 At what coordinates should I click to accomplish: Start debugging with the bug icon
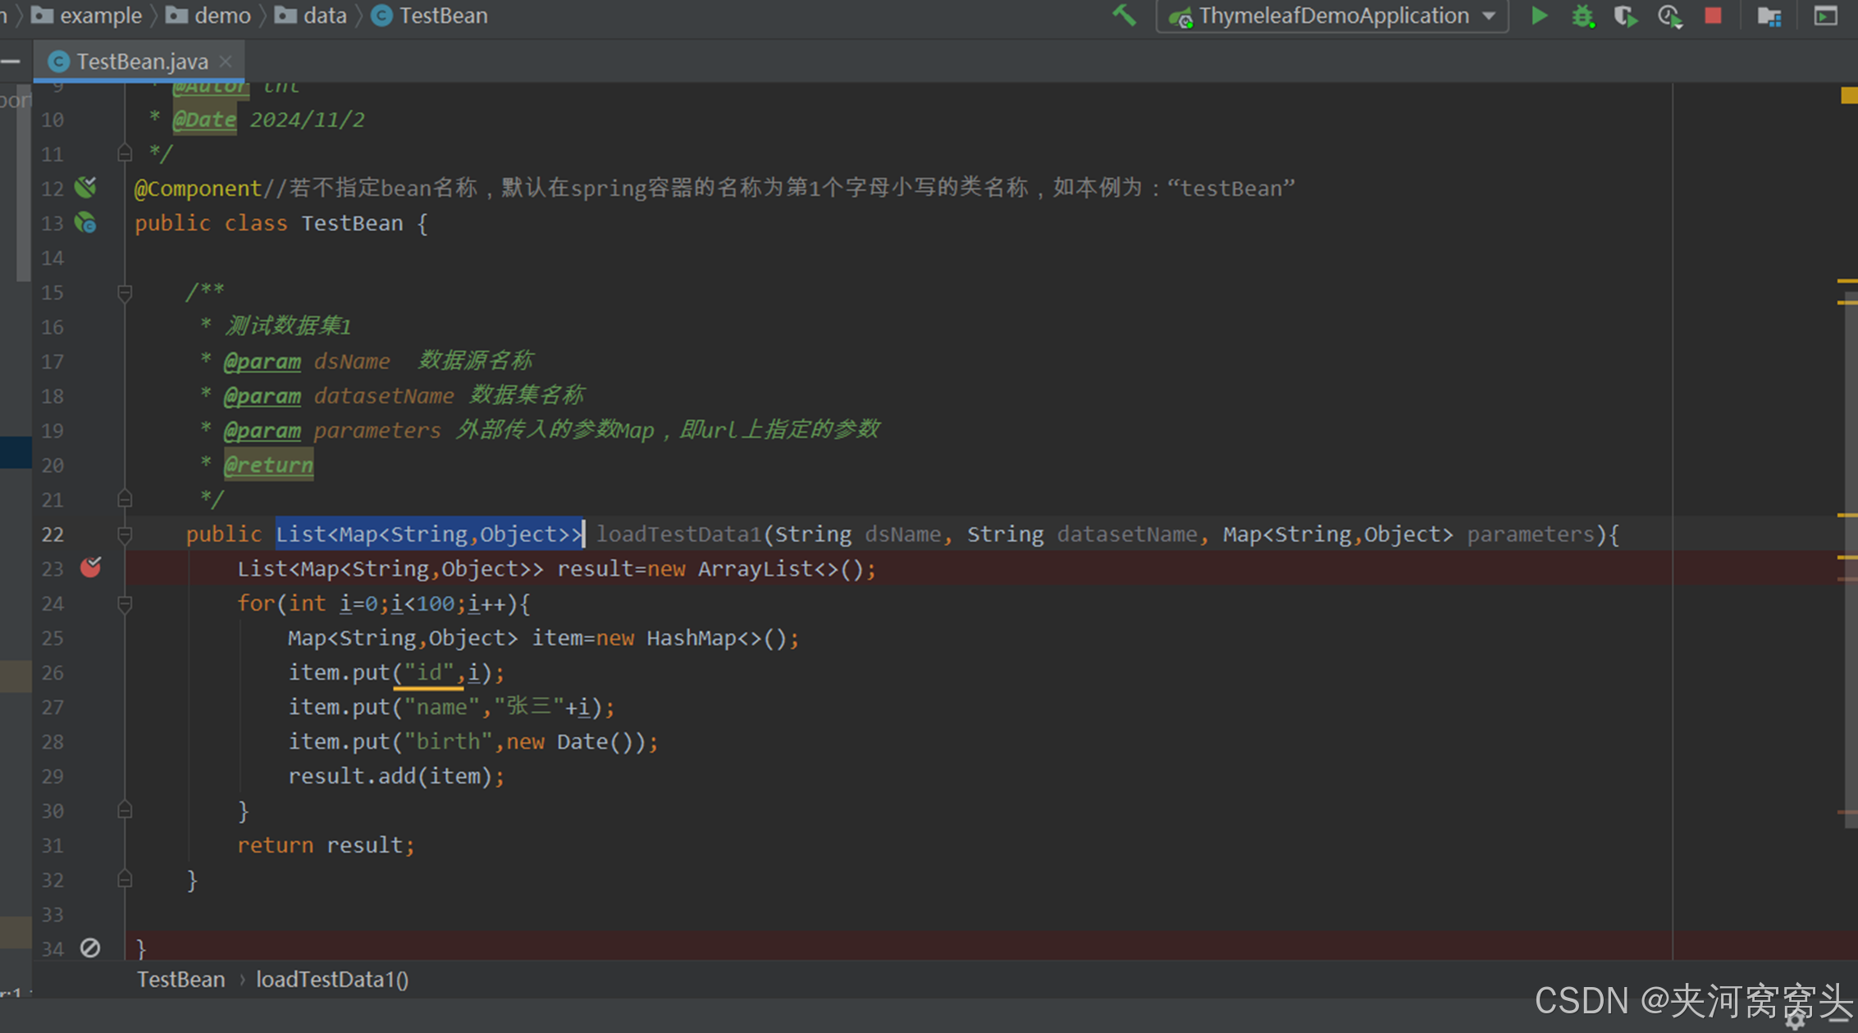coord(1582,16)
